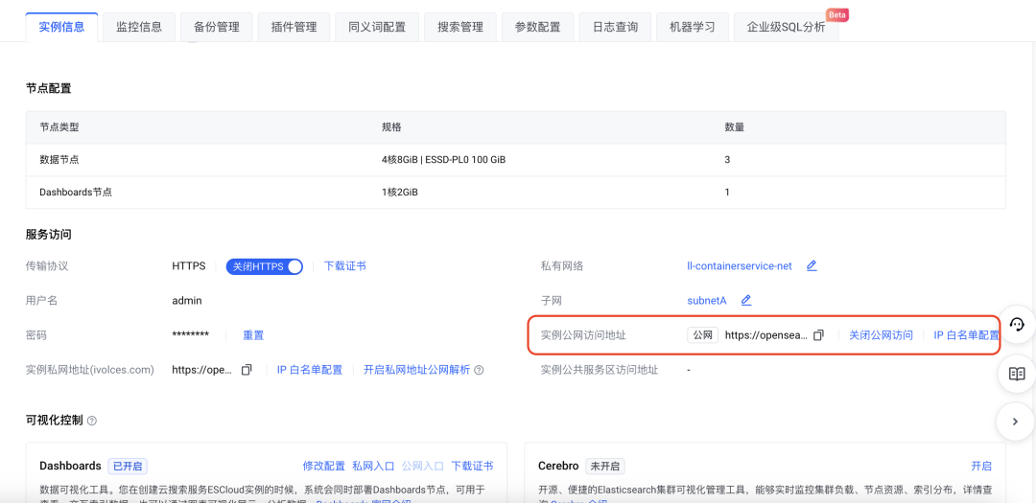Click 关闭公网访问
Viewport: 1036px width, 503px height.
click(881, 335)
